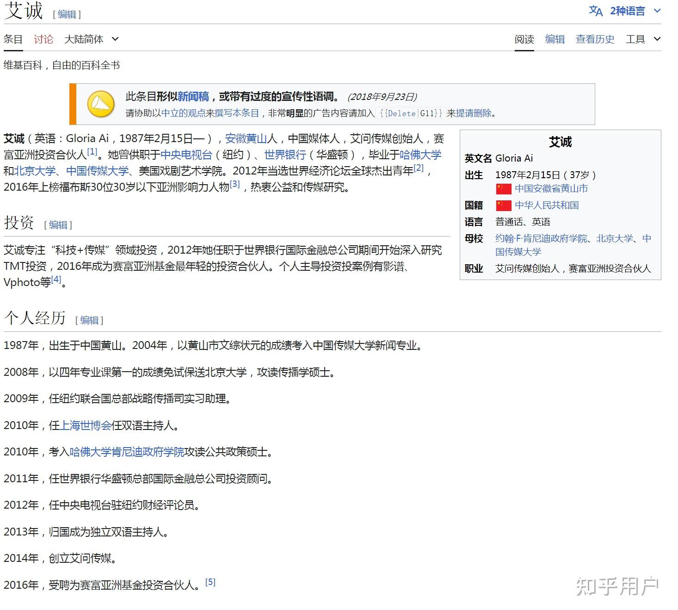Click the China flag beside 中华人民共和国
The width and height of the screenshot is (678, 610).
click(503, 205)
